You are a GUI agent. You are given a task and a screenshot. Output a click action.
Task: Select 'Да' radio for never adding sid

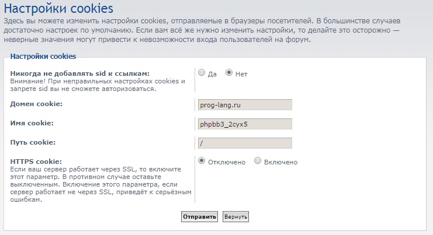pyautogui.click(x=202, y=73)
